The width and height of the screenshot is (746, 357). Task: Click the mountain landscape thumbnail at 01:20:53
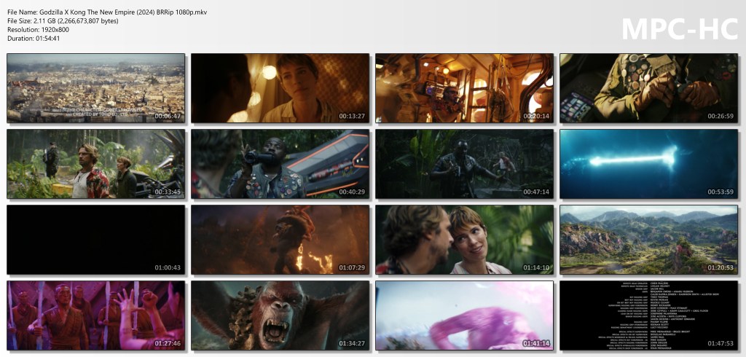(x=648, y=240)
